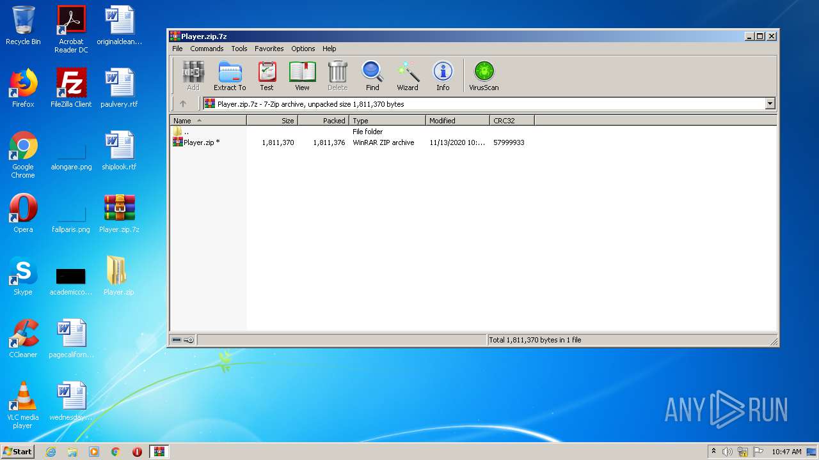Screen dimensions: 819x460
Task: Sort the list by the Name column
Action: coord(208,120)
